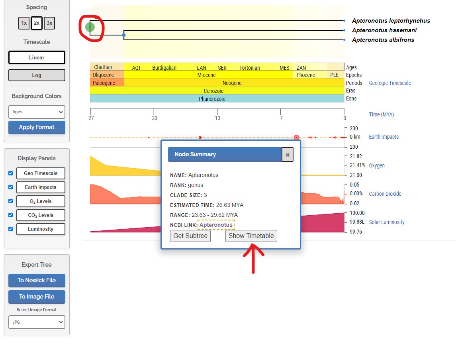456x344 pixels.
Task: Switch timescale to Linear
Action: tap(37, 57)
